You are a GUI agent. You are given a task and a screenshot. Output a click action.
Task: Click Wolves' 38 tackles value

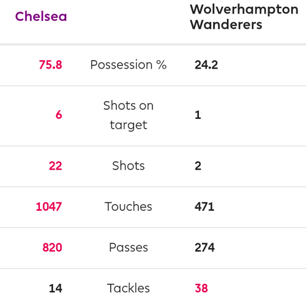(x=201, y=289)
